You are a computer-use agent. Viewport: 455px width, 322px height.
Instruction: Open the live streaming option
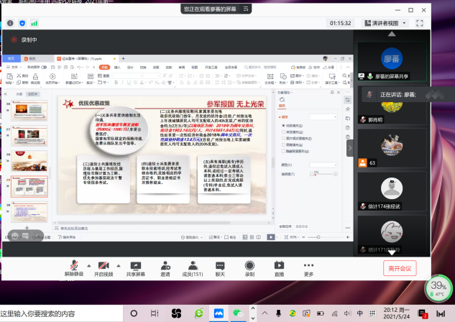[x=279, y=264]
